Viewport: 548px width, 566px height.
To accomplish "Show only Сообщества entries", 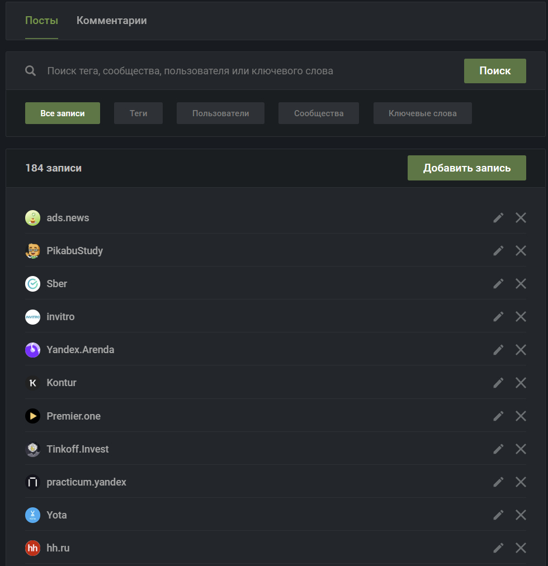I will [319, 113].
